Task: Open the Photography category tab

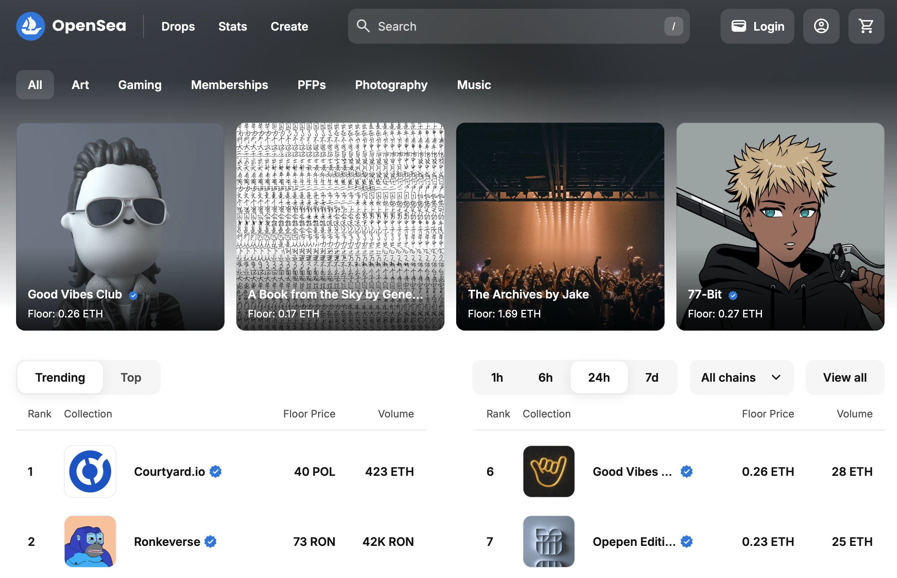Action: pyautogui.click(x=391, y=85)
